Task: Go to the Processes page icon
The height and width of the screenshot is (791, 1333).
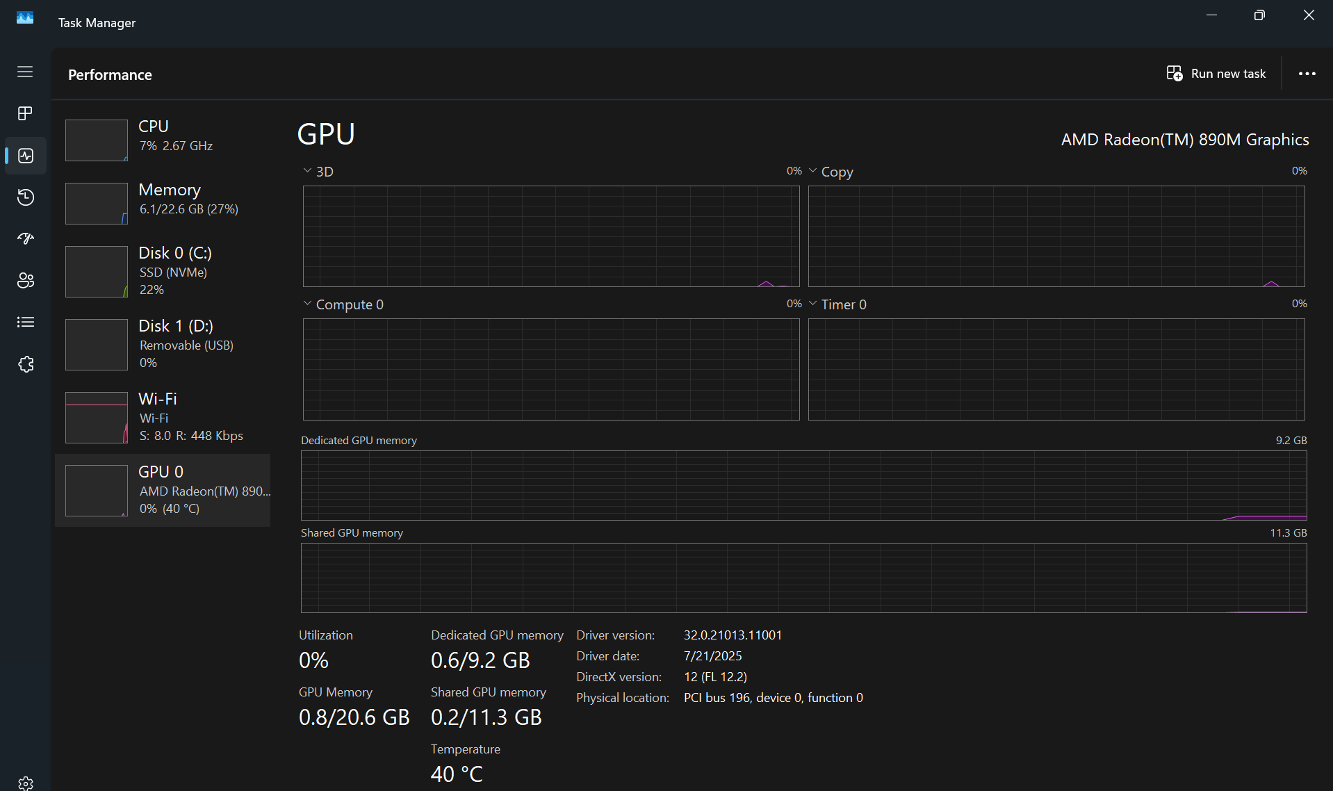Action: tap(25, 113)
